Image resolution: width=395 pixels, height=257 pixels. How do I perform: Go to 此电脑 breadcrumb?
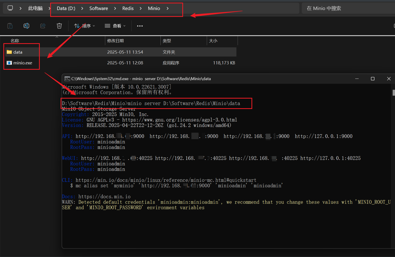[35, 8]
